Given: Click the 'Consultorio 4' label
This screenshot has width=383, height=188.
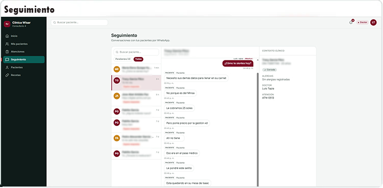Looking at the screenshot, I should pyautogui.click(x=19, y=26).
